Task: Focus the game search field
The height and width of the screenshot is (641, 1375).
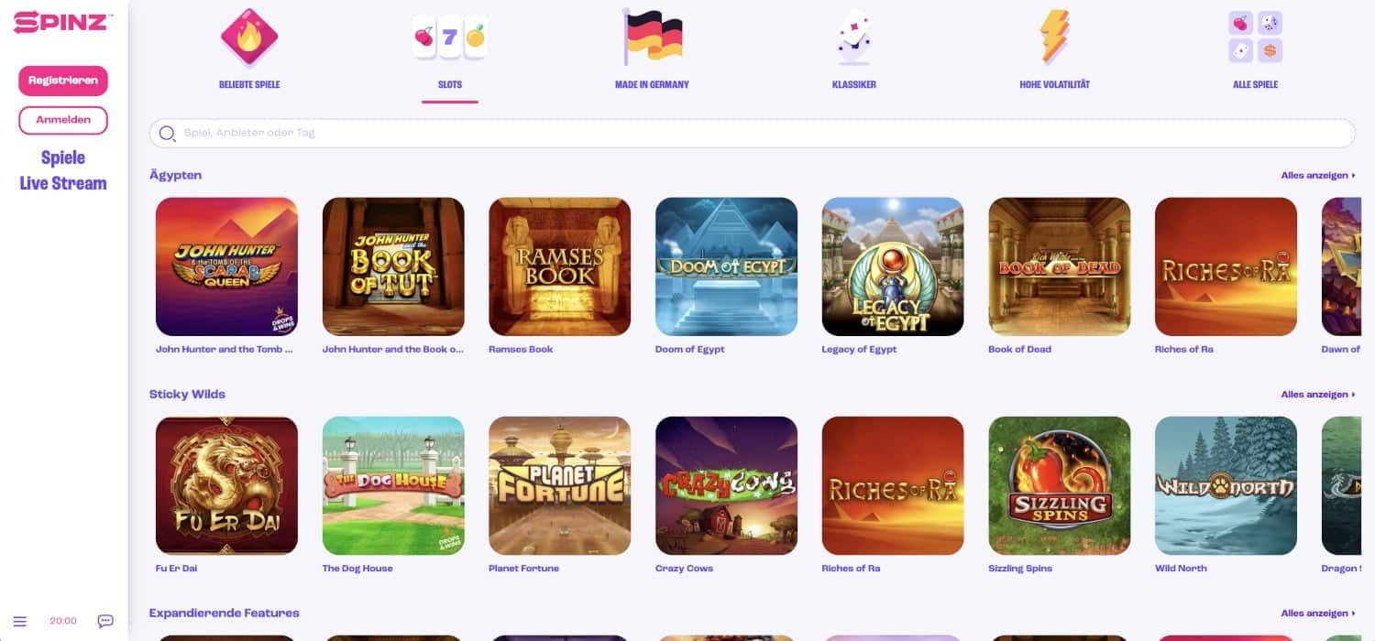Action: coord(752,133)
